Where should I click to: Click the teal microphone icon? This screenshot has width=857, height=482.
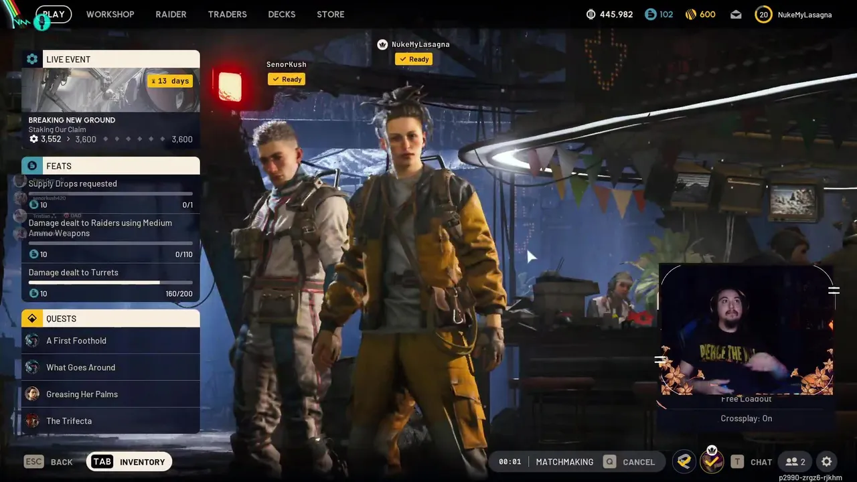[42, 23]
